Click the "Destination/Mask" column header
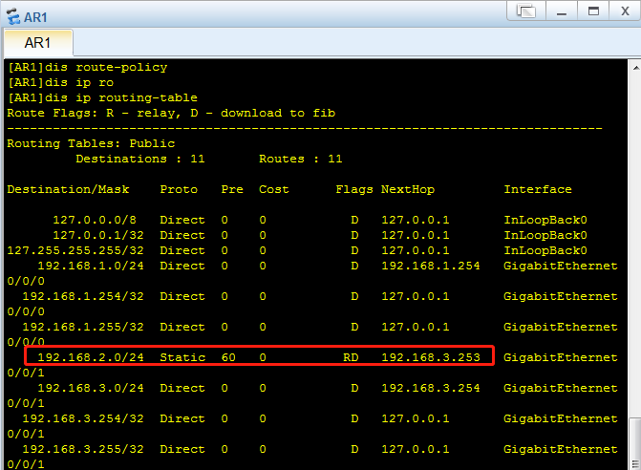The image size is (641, 470). [x=68, y=189]
